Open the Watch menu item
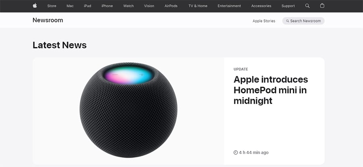Viewport: 363px width, 167px height. click(x=129, y=6)
